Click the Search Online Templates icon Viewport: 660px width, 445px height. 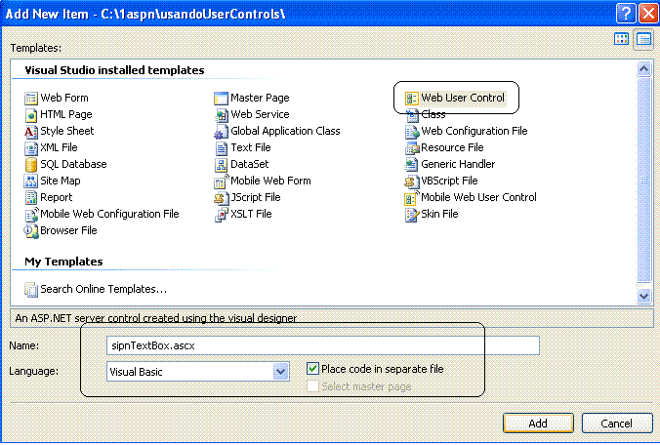point(31,290)
